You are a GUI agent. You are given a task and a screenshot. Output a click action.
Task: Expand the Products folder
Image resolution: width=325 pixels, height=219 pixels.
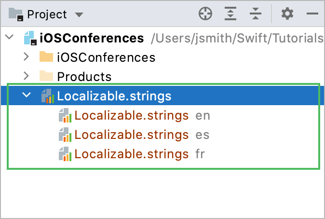click(x=27, y=76)
